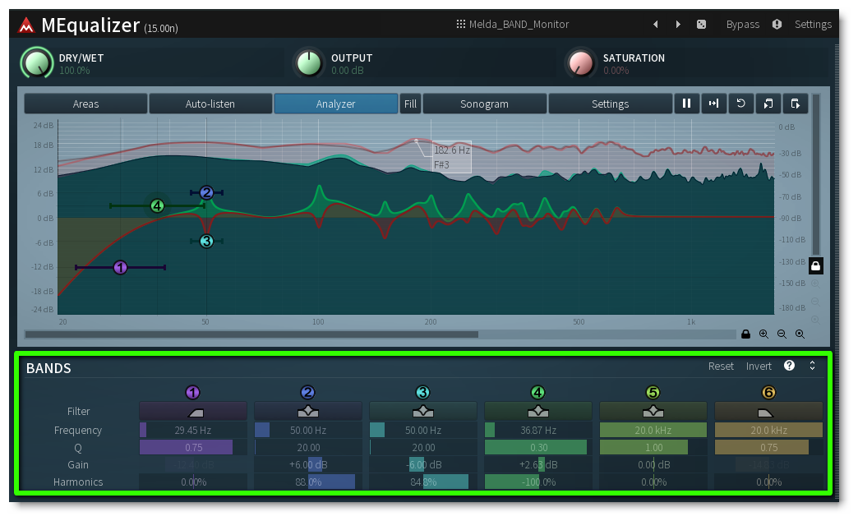This screenshot has width=858, height=521.
Task: Click the panic exclamation icon near Settings
Action: (x=777, y=24)
